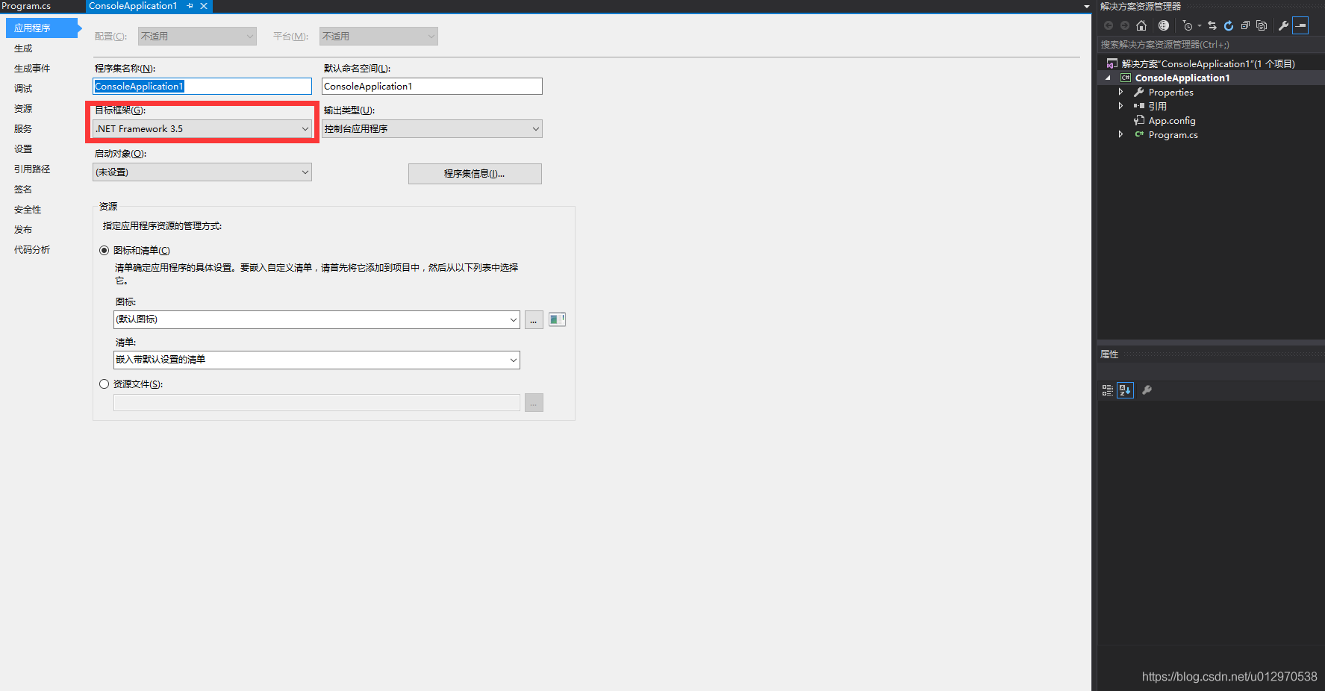Show all files in Solution Explorer
Image resolution: width=1325 pixels, height=691 pixels.
[x=1262, y=25]
